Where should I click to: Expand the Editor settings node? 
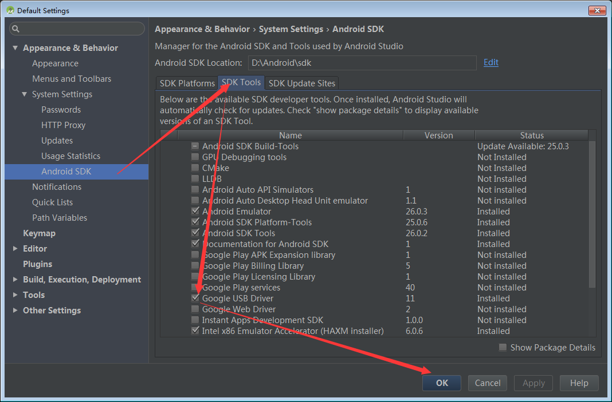pyautogui.click(x=15, y=249)
